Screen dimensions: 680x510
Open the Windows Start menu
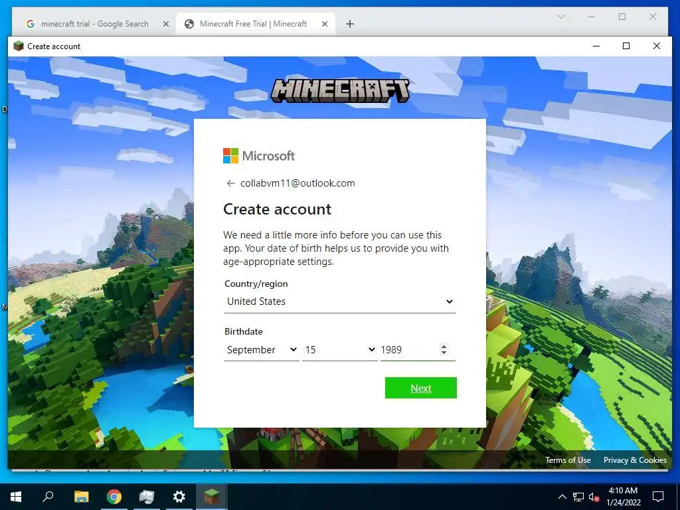[x=16, y=497]
